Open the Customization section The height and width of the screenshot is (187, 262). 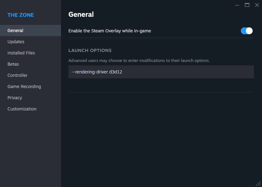22,109
